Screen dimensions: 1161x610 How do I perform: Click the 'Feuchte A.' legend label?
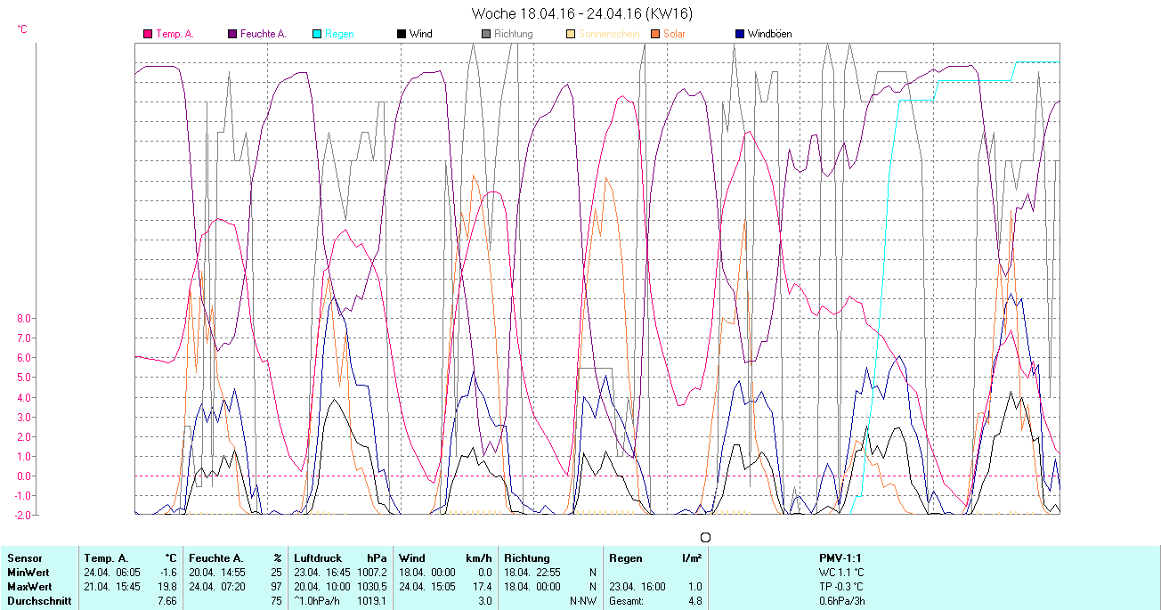(264, 35)
